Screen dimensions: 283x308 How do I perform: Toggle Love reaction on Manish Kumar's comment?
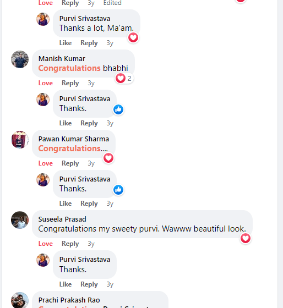click(x=46, y=83)
